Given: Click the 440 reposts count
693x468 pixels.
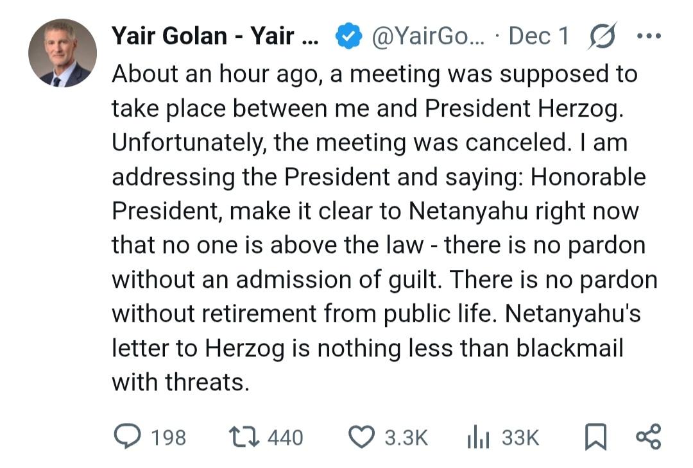Looking at the screenshot, I should coord(285,438).
